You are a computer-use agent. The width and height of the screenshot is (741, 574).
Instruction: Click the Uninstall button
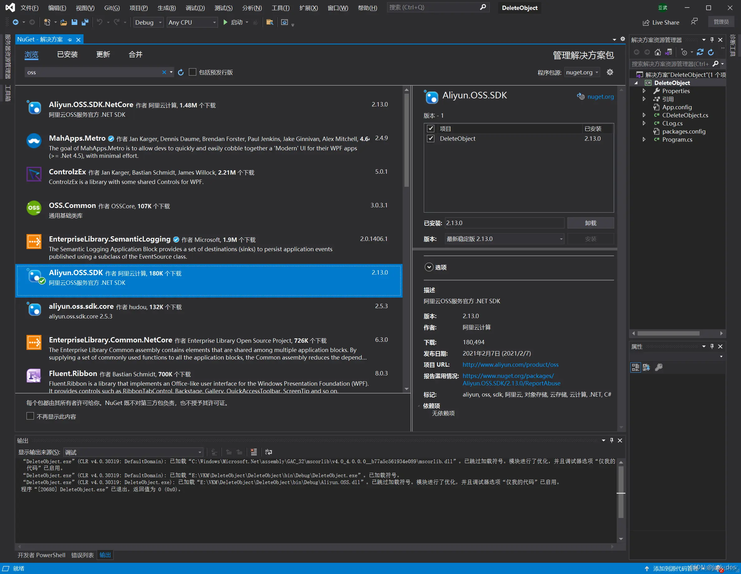590,223
